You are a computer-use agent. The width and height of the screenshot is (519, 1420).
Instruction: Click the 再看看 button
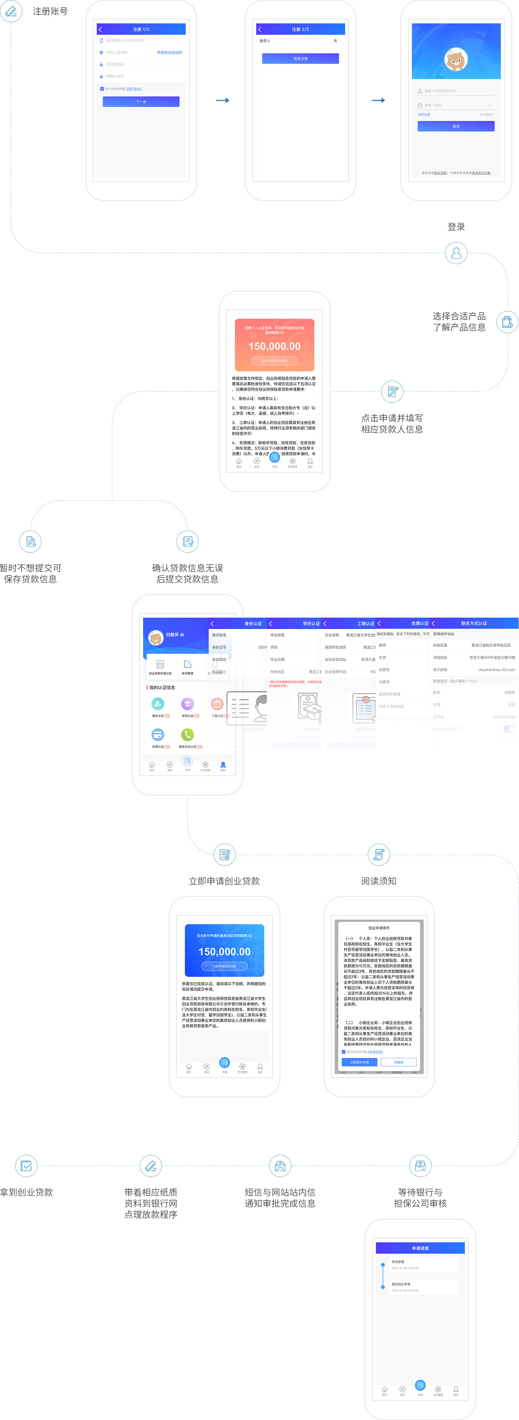pyautogui.click(x=399, y=1062)
